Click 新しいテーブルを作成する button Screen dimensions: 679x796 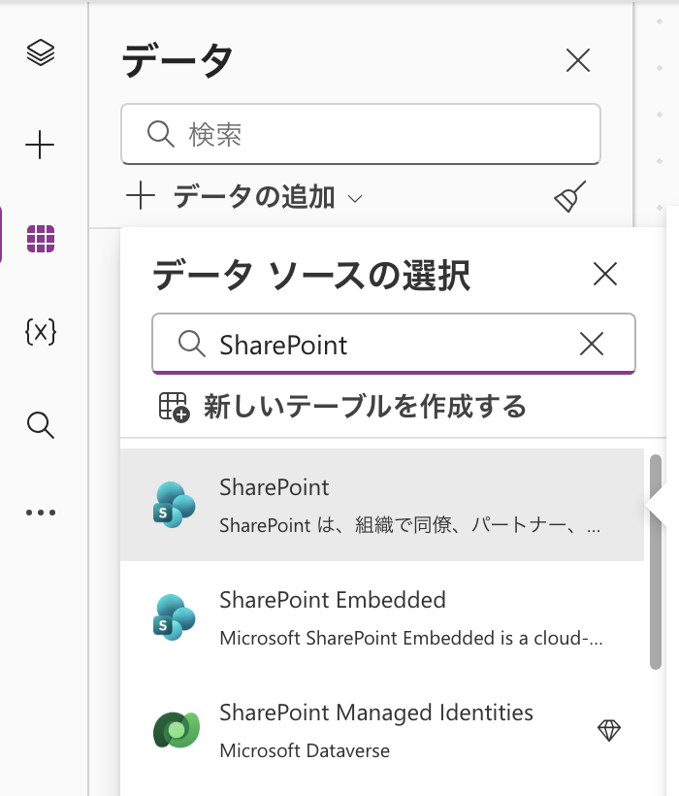point(342,407)
